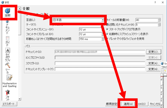This screenshot has width=167, height=108.
Task: Increase ホイールの移動量 with the up spinner
Action: (x=159, y=19)
